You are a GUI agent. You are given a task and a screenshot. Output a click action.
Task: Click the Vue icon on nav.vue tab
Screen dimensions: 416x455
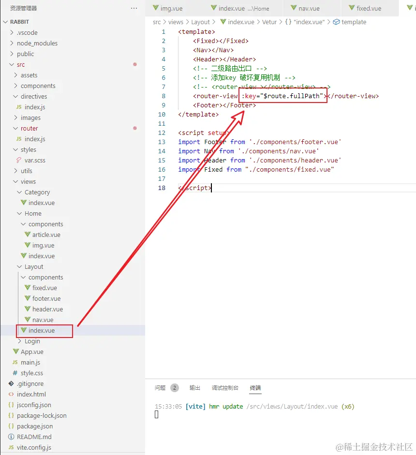coord(294,8)
